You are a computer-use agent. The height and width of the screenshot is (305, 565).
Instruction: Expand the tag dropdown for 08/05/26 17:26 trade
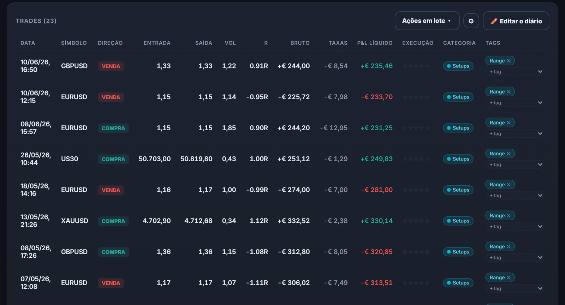click(515, 258)
